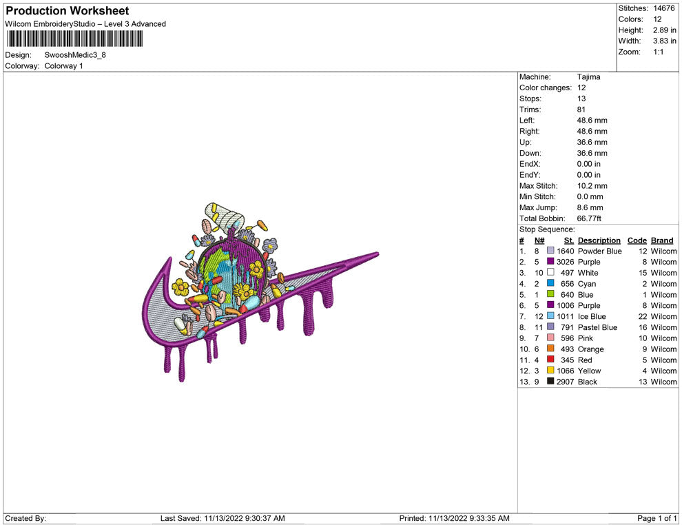682x525 pixels.
Task: Click the 'St.' column header
Action: 569,240
